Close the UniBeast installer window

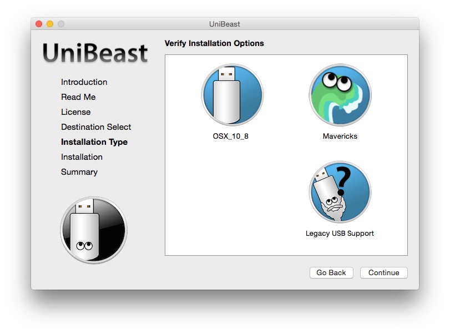tap(39, 24)
